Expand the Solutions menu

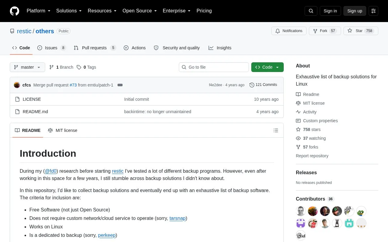click(x=69, y=11)
